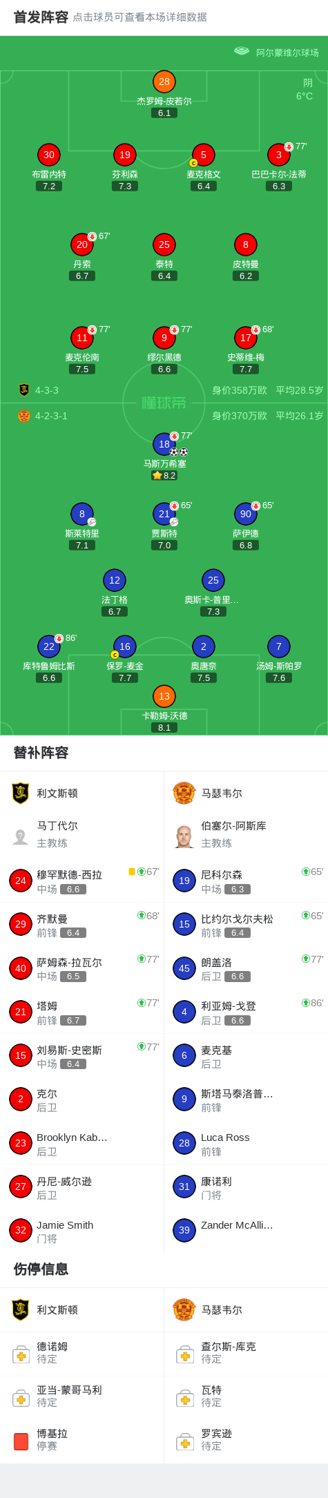This screenshot has width=328, height=1498.
Task: Open 利文斯顿 team crest in substitutes section
Action: (21, 793)
